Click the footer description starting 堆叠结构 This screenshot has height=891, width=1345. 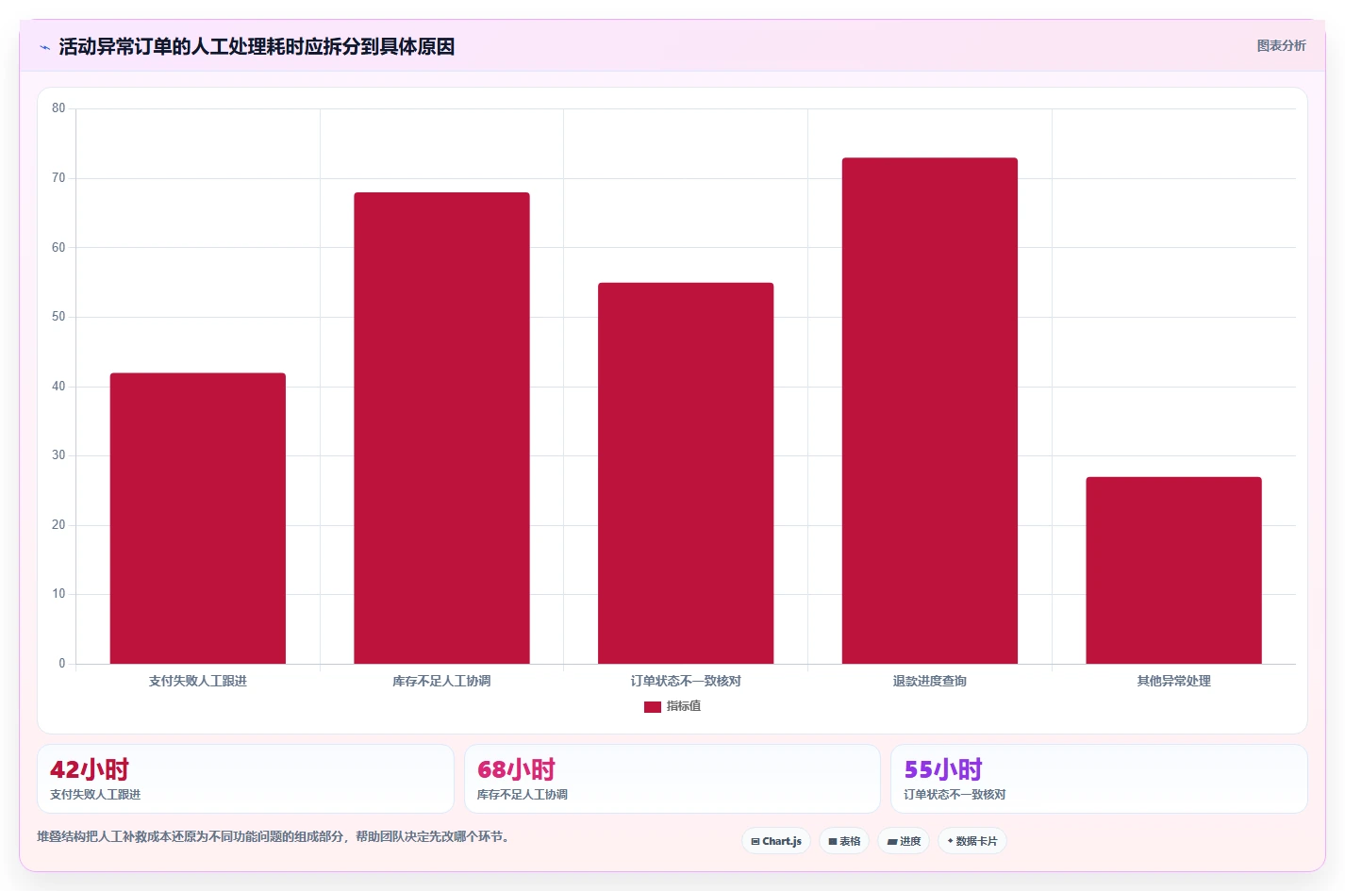click(275, 836)
